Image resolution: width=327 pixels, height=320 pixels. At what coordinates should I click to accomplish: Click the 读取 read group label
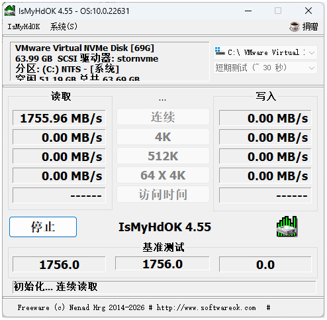(61, 96)
